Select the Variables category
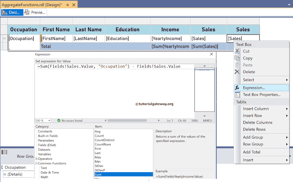Viewport: 293px width, 182px height. 44,154
